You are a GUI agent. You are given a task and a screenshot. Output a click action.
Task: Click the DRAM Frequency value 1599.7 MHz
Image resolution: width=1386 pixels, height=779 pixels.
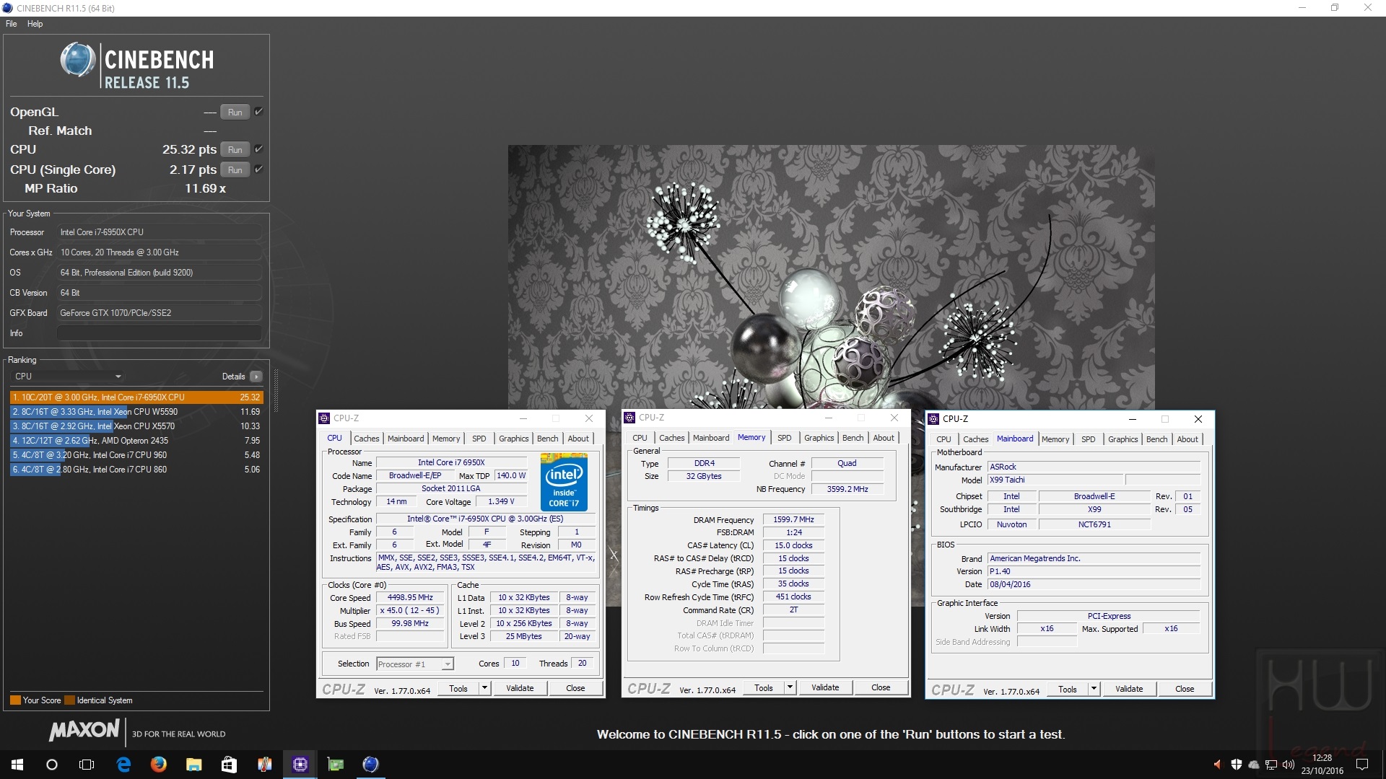tap(793, 520)
